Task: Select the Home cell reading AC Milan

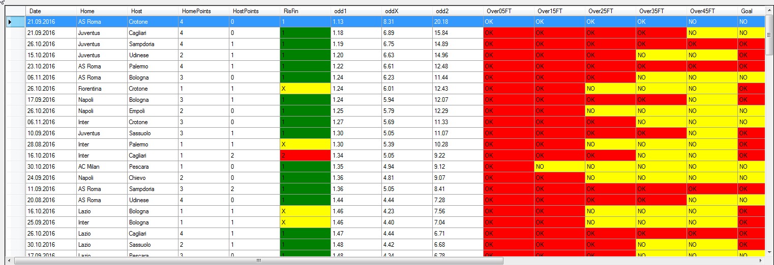Action: (x=102, y=167)
